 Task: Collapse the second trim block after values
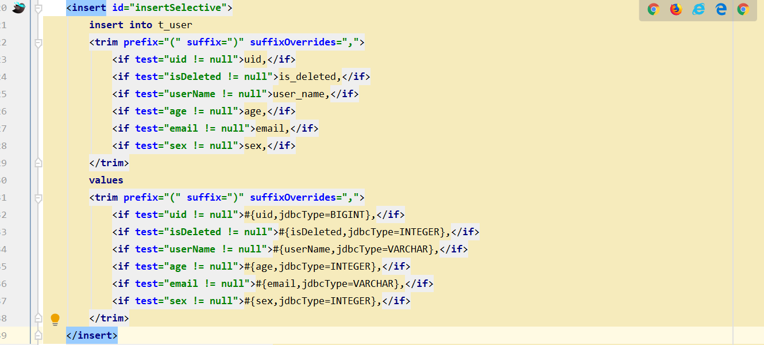coord(38,198)
